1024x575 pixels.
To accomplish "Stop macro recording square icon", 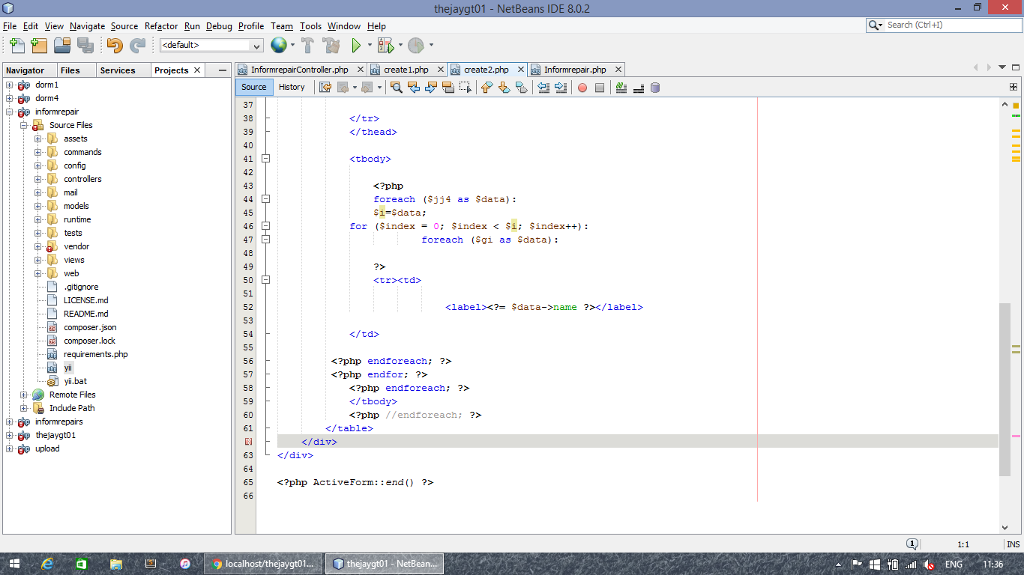I will click(x=600, y=88).
